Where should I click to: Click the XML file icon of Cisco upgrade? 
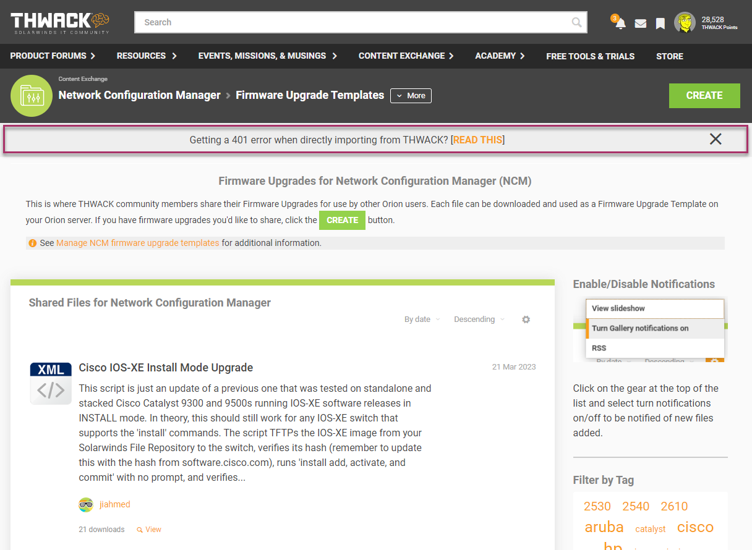coord(51,383)
